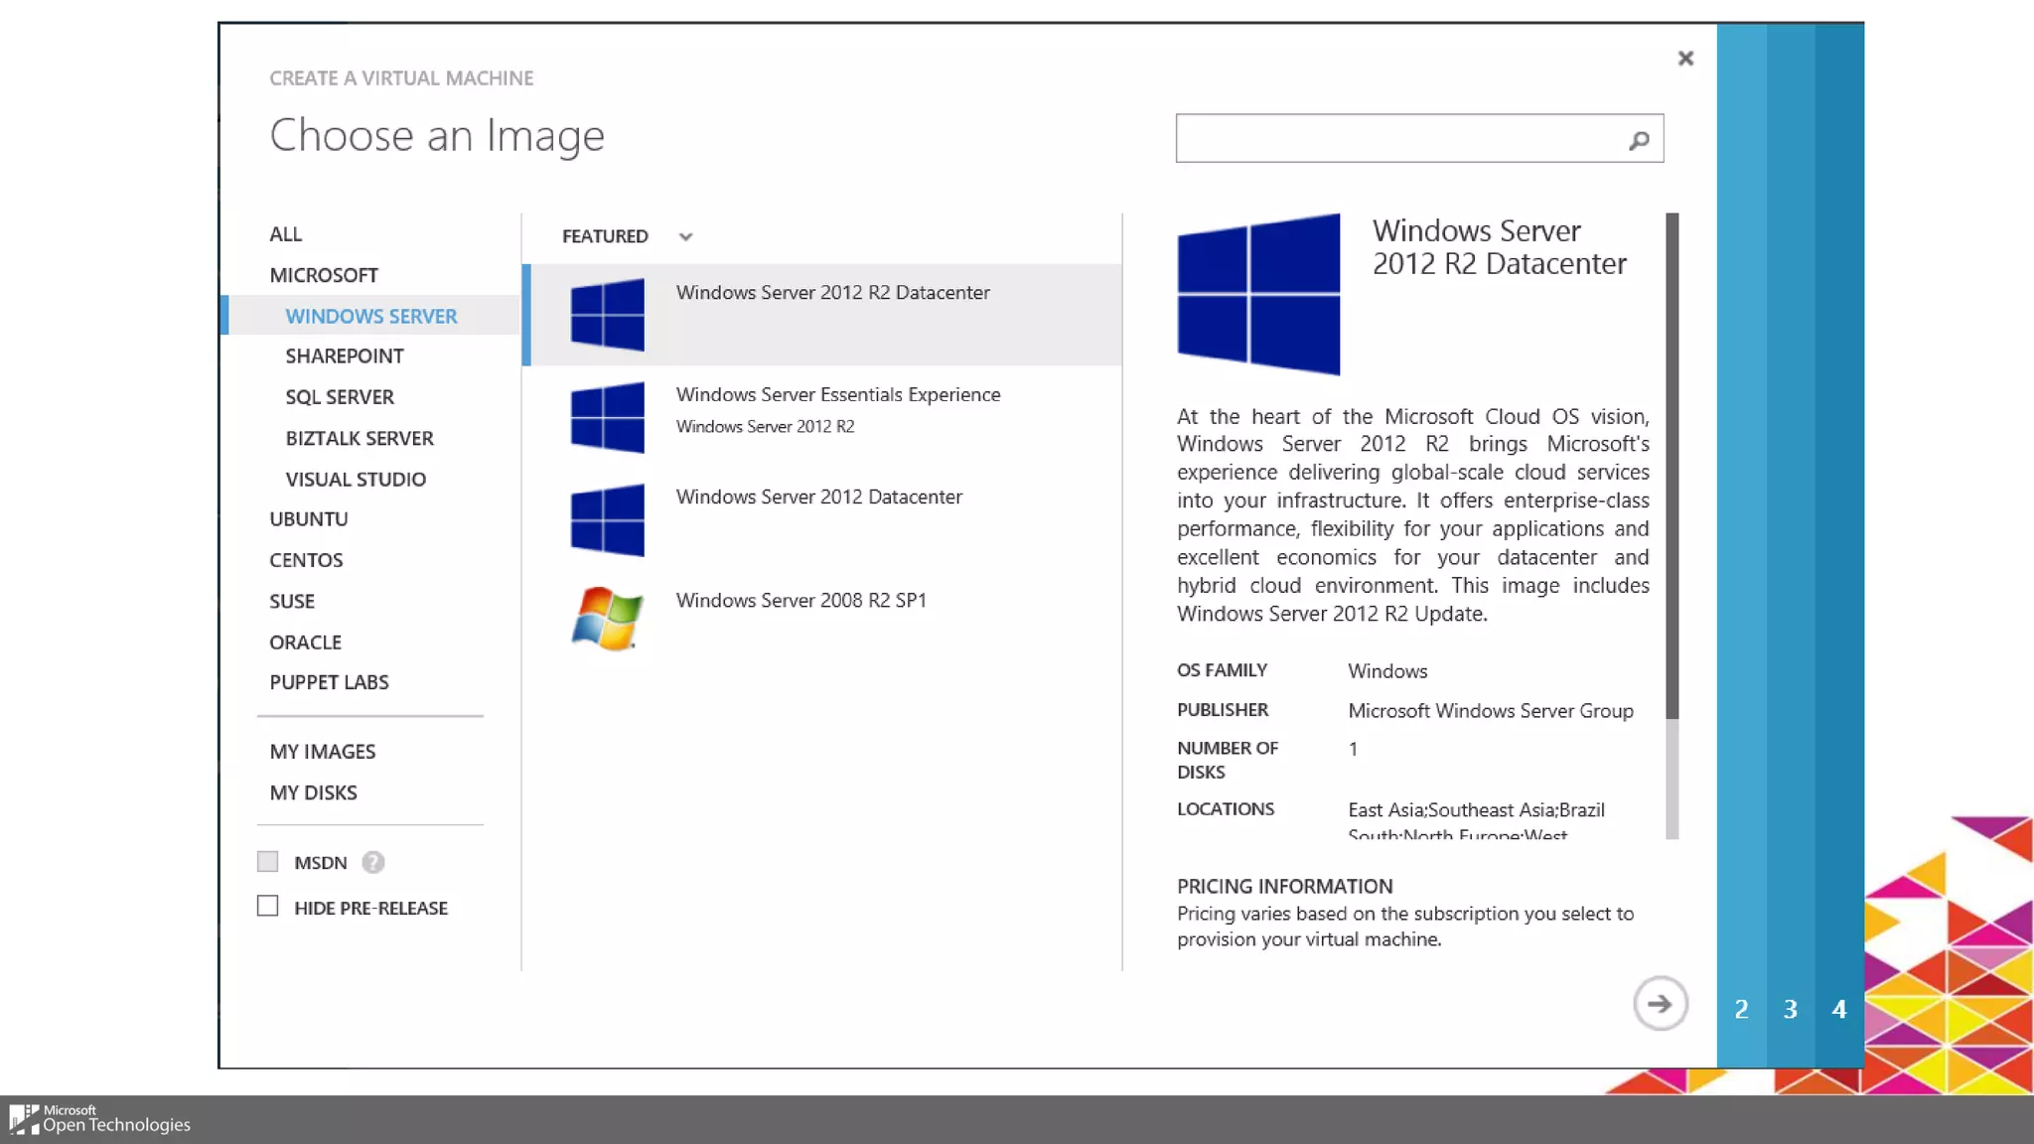Enable the MSDN checkbox

tap(267, 862)
